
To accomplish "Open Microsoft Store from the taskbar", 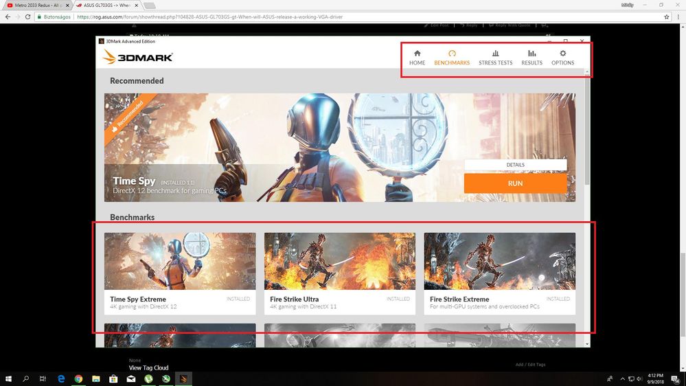I will click(113, 378).
